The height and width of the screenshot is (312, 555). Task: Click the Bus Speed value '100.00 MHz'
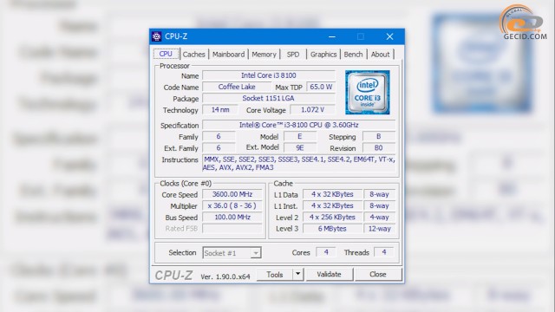232,218
